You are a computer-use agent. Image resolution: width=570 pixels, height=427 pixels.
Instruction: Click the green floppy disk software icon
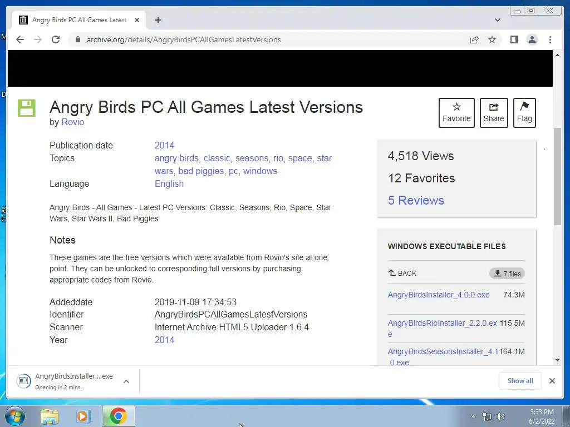coord(27,108)
